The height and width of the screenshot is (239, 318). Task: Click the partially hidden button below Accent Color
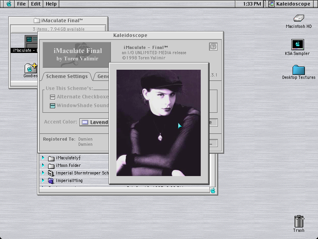pyautogui.click(x=213, y=122)
